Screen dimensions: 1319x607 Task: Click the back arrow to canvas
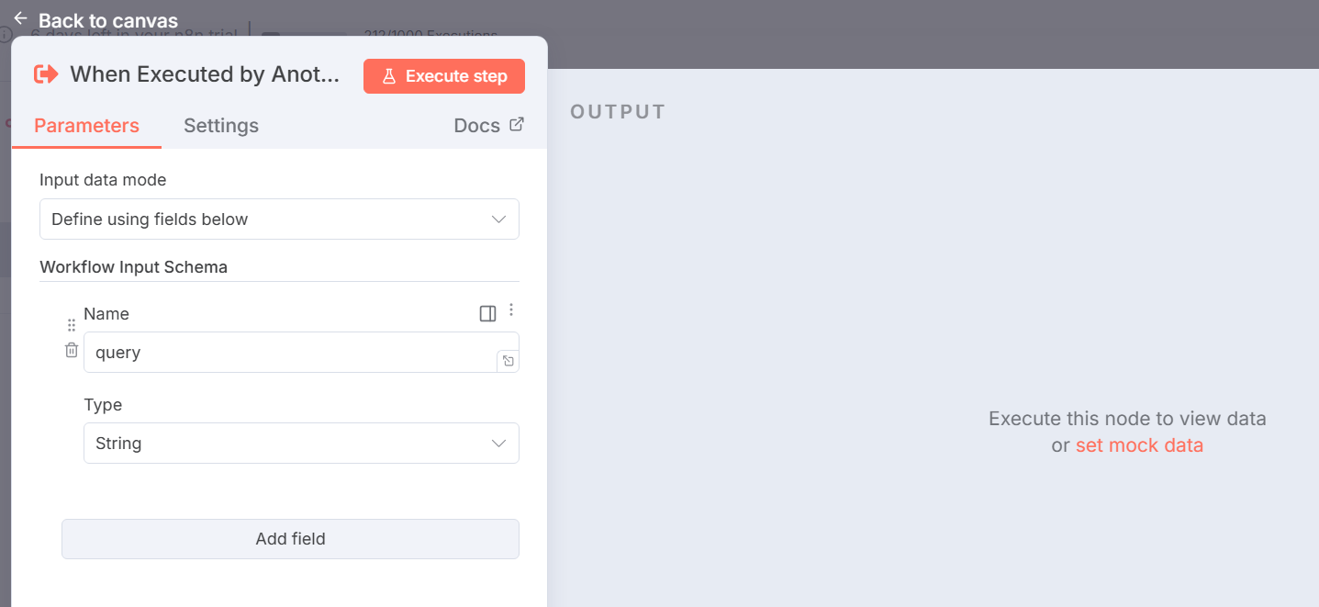[x=20, y=18]
